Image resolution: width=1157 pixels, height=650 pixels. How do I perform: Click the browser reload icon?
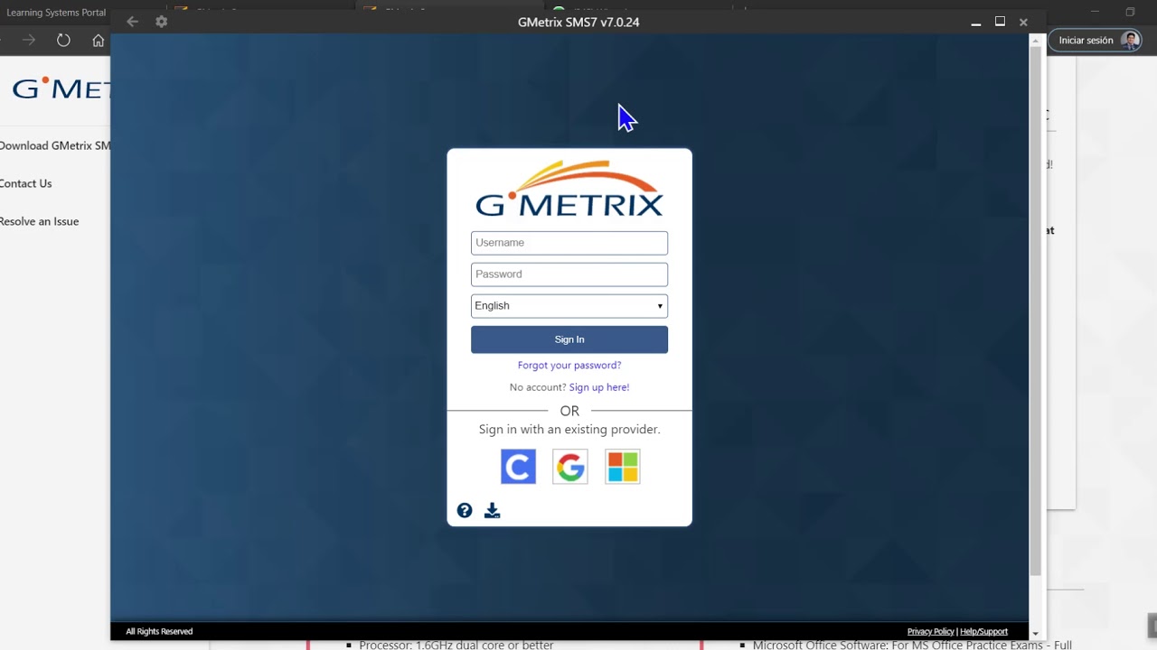[x=63, y=40]
